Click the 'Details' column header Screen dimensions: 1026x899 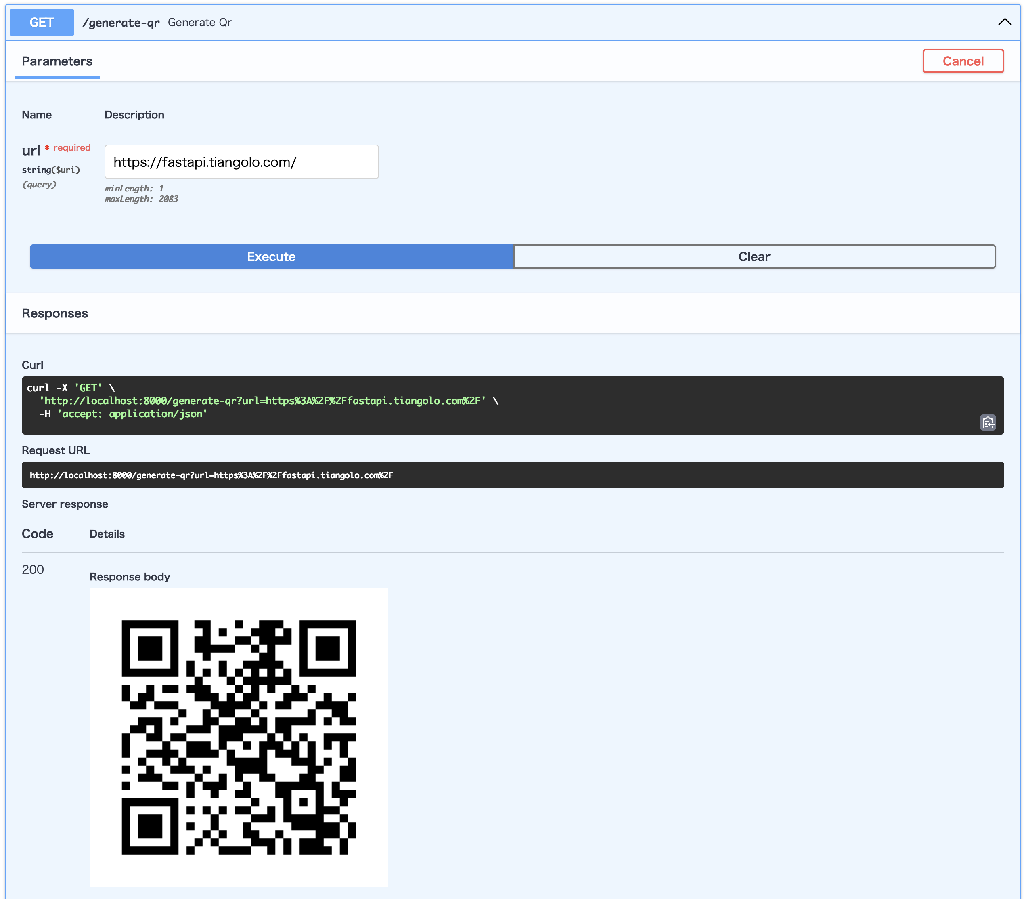pyautogui.click(x=107, y=534)
